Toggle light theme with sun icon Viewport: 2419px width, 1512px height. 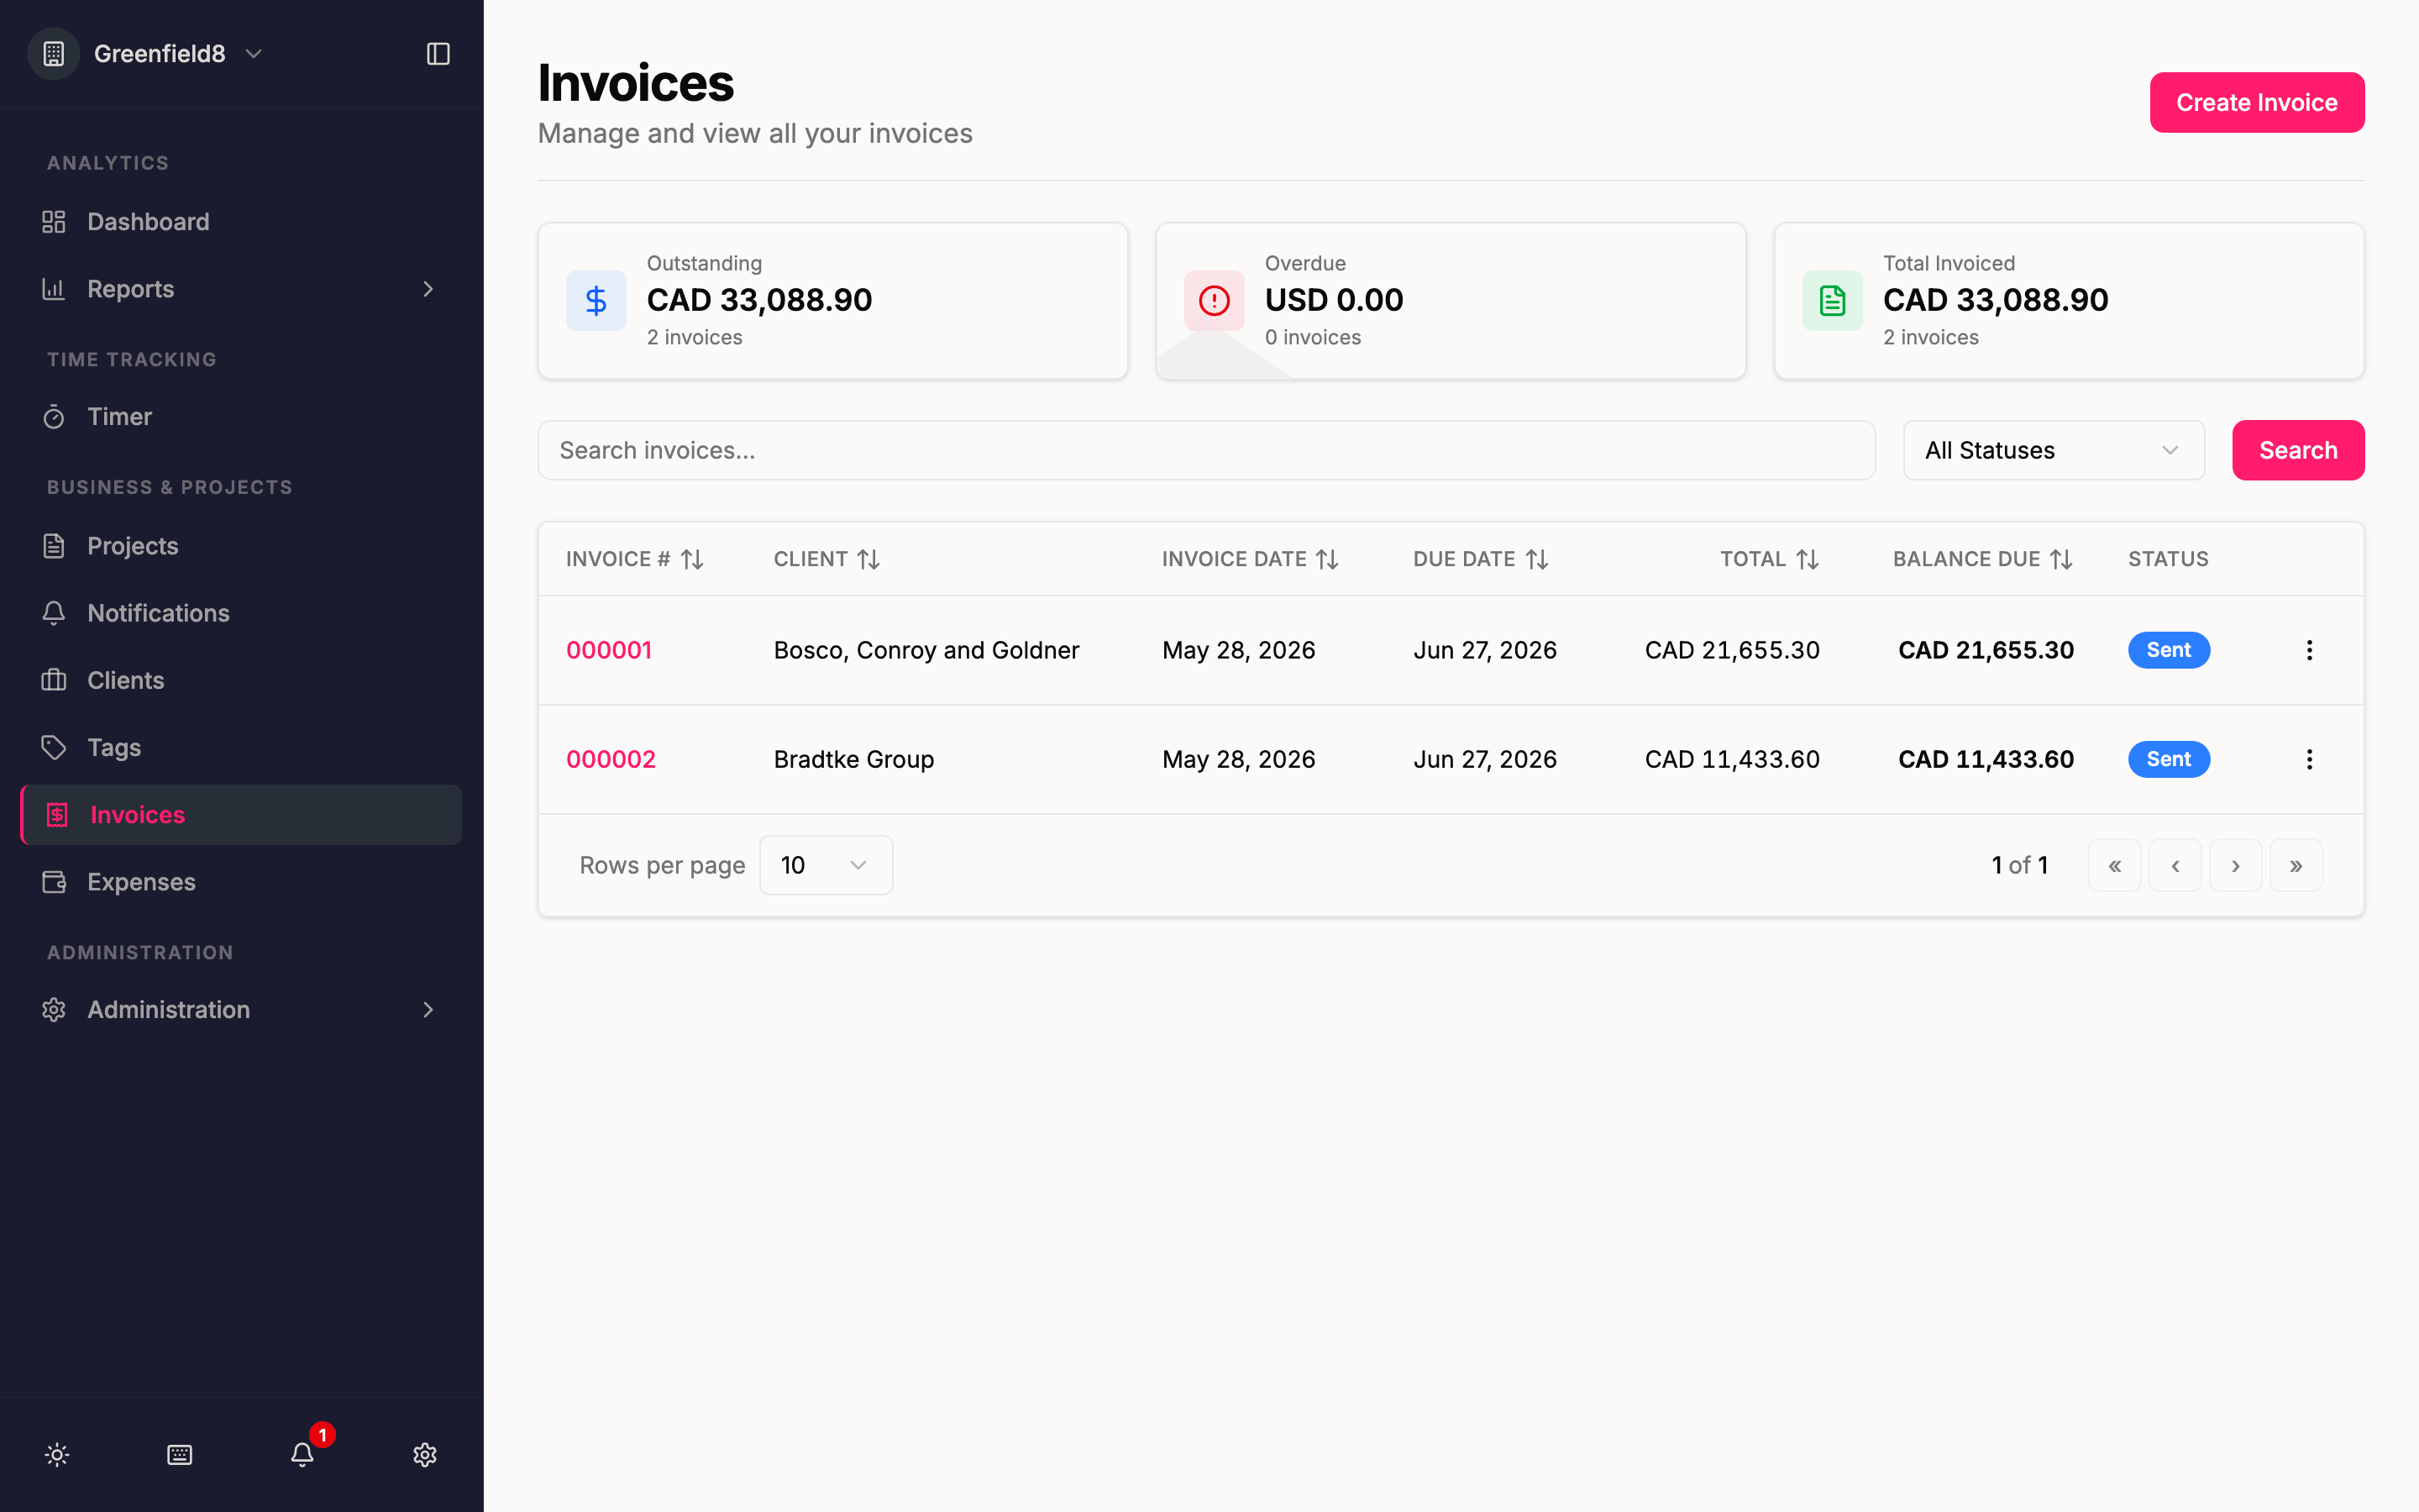pyautogui.click(x=57, y=1455)
